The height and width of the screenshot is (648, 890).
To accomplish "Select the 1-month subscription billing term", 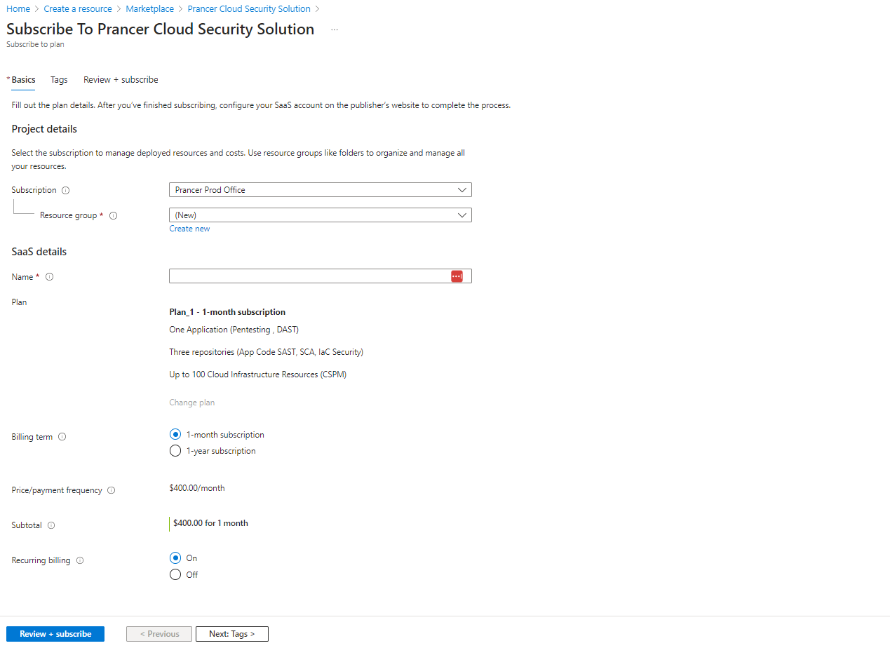I will pyautogui.click(x=175, y=435).
